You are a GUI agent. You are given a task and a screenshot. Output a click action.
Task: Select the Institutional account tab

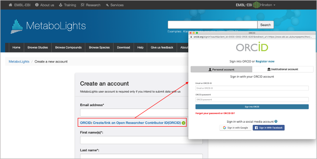click(x=283, y=69)
